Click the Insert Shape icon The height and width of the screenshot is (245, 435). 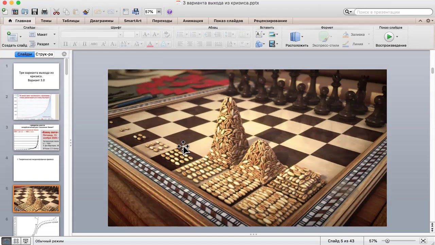pos(259,44)
